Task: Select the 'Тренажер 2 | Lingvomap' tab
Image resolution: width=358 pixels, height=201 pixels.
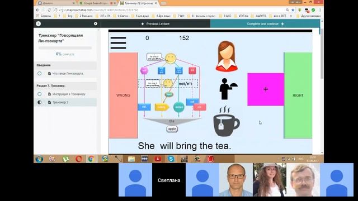Action: pos(139,3)
